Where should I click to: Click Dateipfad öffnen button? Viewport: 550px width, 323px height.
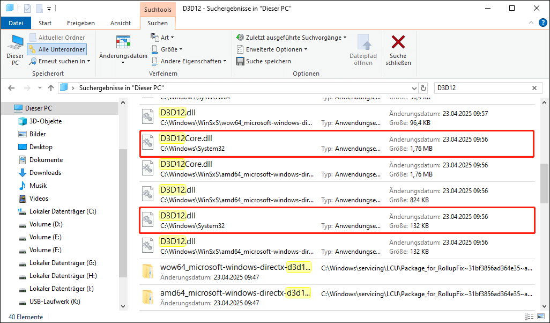point(363,50)
